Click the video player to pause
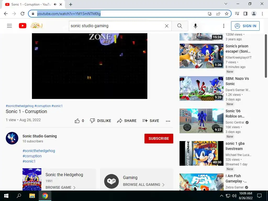This screenshot has height=201, width=268. [90, 66]
